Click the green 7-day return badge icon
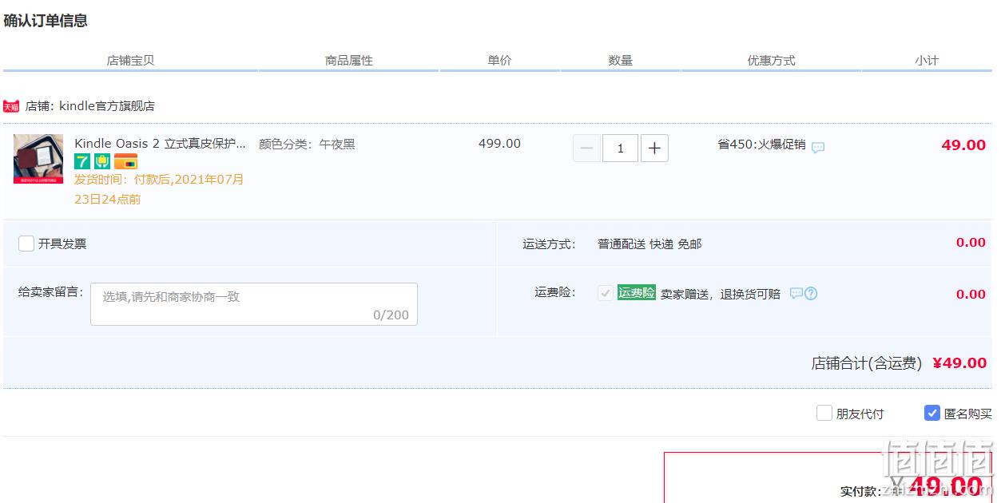The image size is (1001, 503). pyautogui.click(x=81, y=161)
